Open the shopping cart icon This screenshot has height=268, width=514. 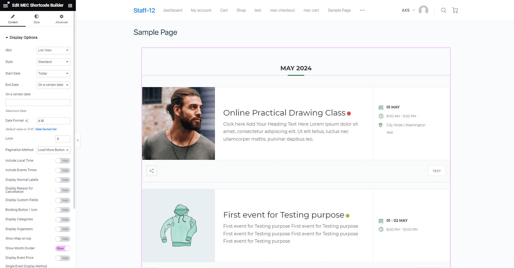tap(455, 10)
